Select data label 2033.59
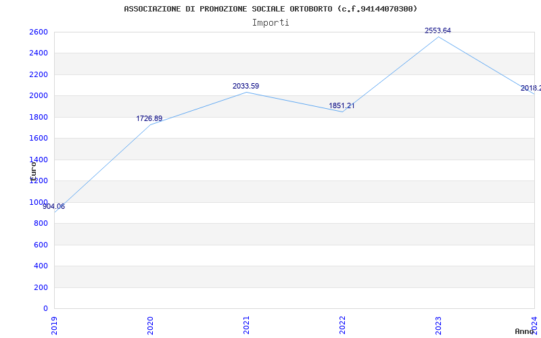541x338 pixels. point(245,87)
